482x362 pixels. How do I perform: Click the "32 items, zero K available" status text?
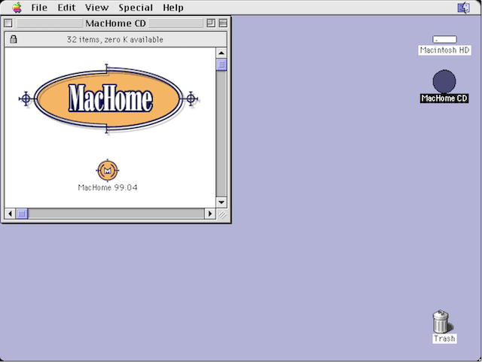click(115, 40)
